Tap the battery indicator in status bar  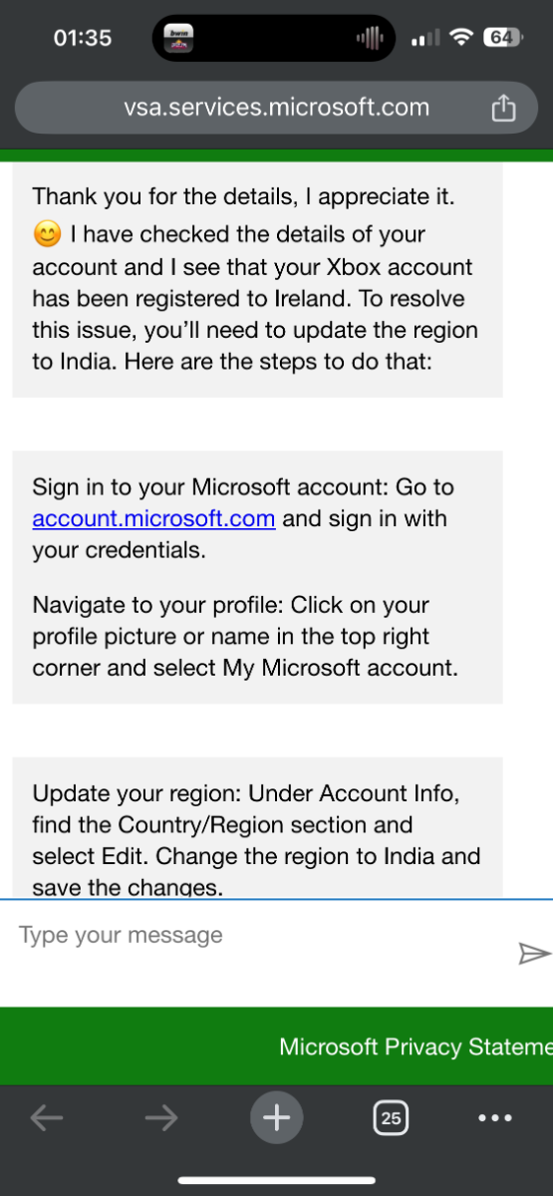502,38
